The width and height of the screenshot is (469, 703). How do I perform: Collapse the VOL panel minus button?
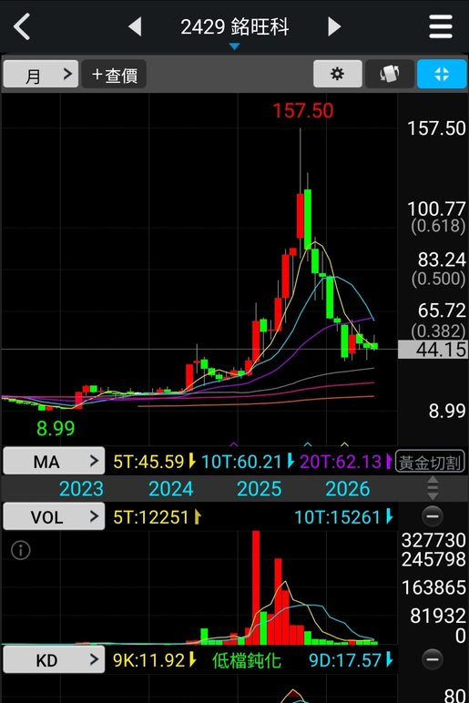tap(433, 516)
